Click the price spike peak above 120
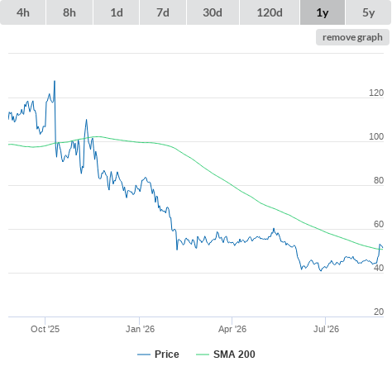Viewport: 392px width, 376px height. tap(55, 82)
